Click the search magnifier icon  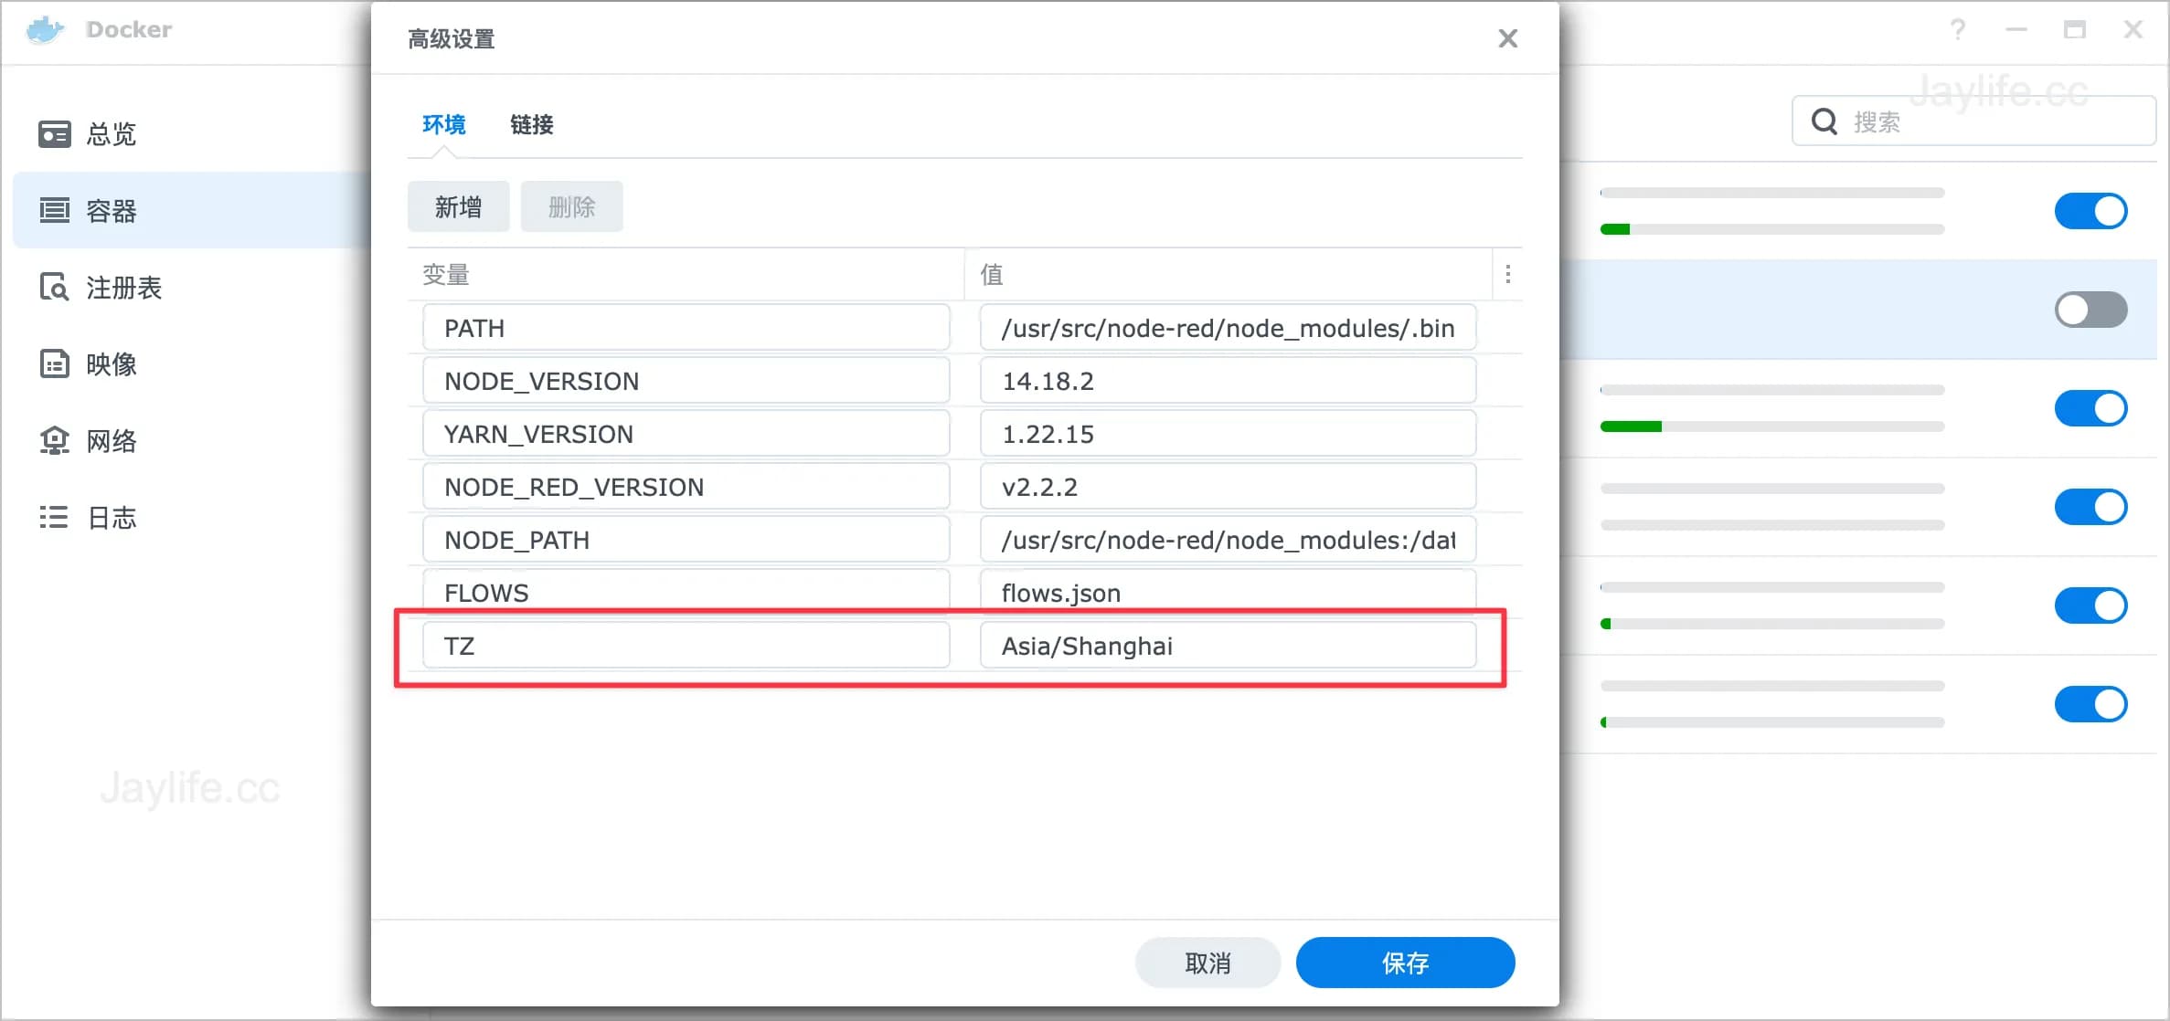[1824, 120]
